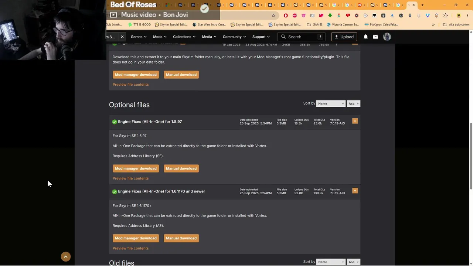Click the text For Skyrim SE 1.6.1170+
The image size is (473, 266).
(132, 206)
